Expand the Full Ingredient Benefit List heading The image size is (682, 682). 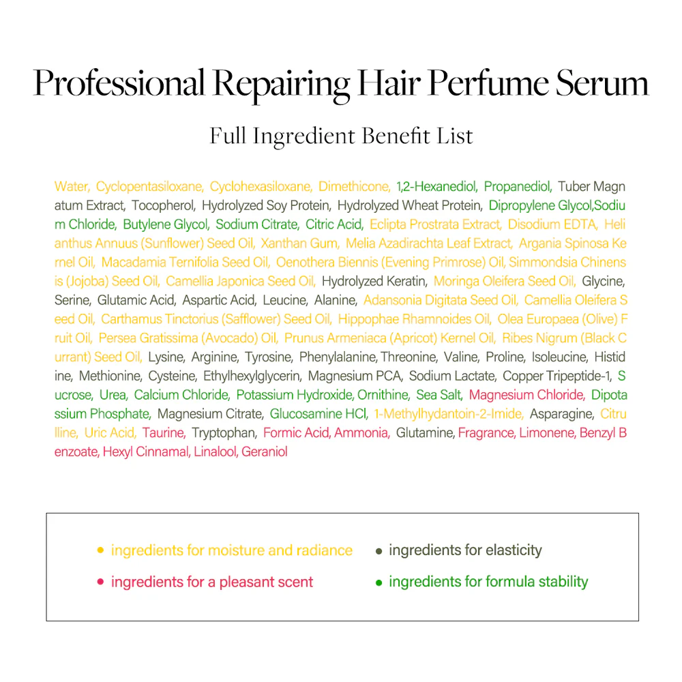coord(341,136)
